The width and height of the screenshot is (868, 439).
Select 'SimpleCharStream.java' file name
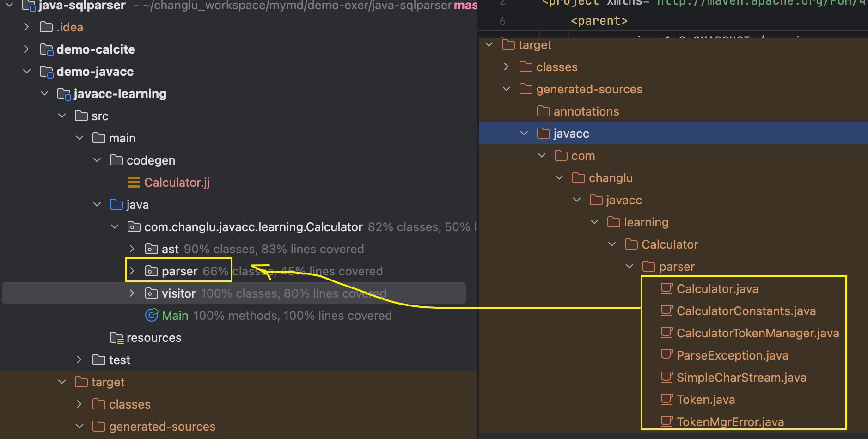tap(741, 378)
